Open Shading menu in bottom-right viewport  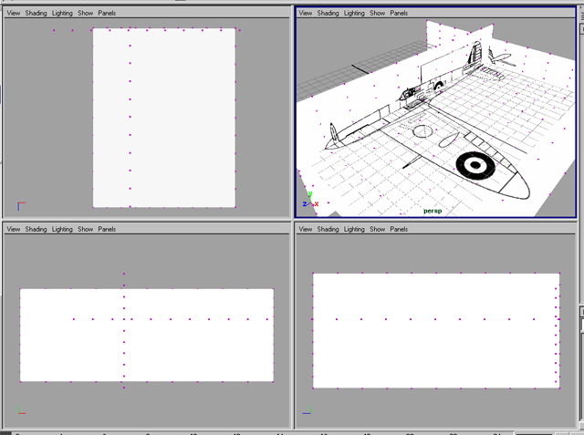pos(328,229)
